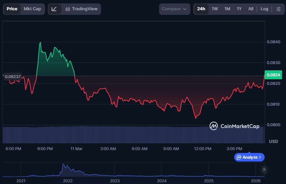Viewport: 286px width, 184px height.
Task: Expand Compare using the chevron arrow
Action: (x=185, y=9)
